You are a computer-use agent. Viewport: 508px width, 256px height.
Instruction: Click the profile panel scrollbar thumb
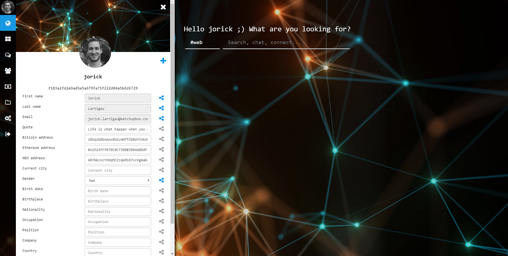tap(172, 113)
